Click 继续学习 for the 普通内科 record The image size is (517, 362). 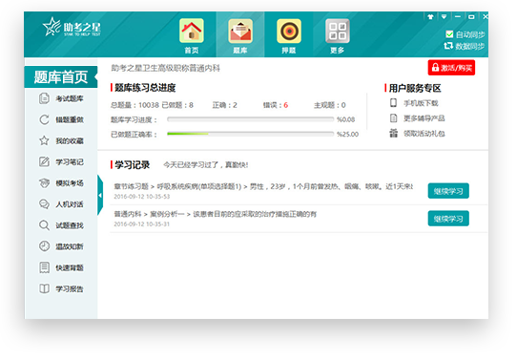click(448, 219)
